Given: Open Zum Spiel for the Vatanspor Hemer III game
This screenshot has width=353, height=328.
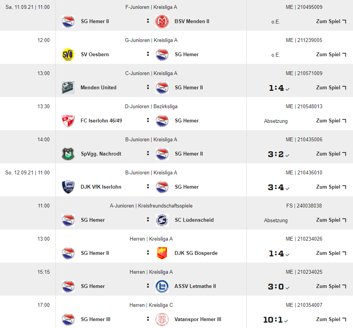Looking at the screenshot, I should 331,320.
